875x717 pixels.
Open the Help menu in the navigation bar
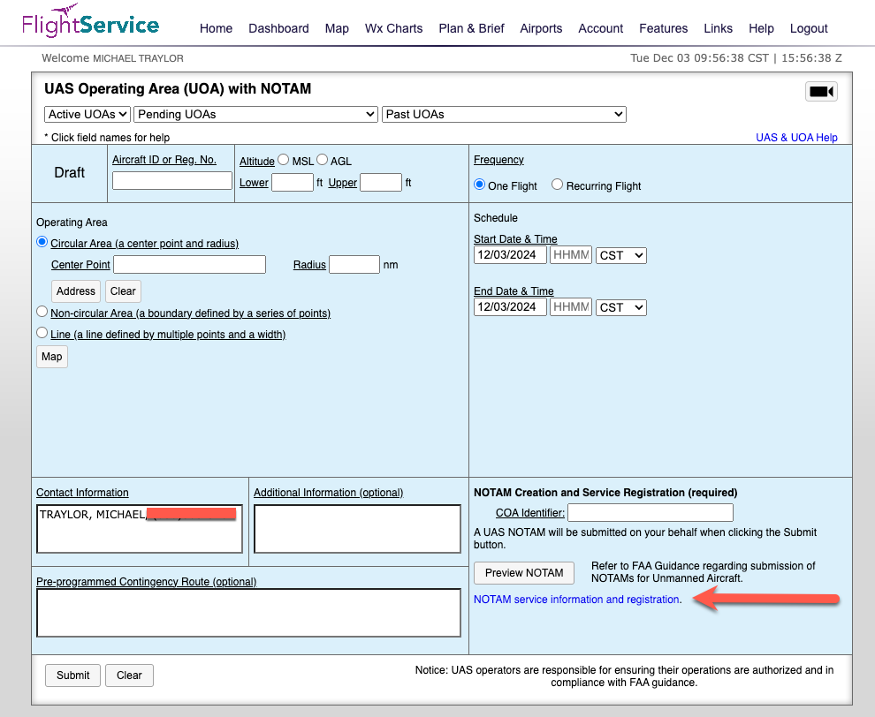click(x=761, y=28)
